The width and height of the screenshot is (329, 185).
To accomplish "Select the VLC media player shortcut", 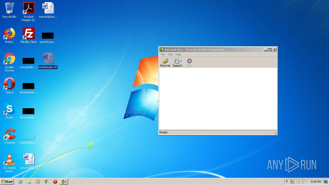I will (9, 163).
